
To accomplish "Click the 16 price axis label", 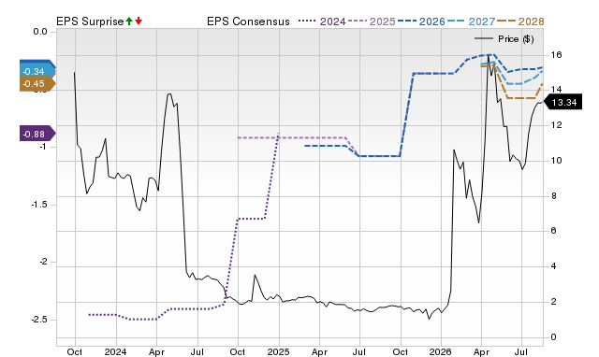I will (x=557, y=55).
